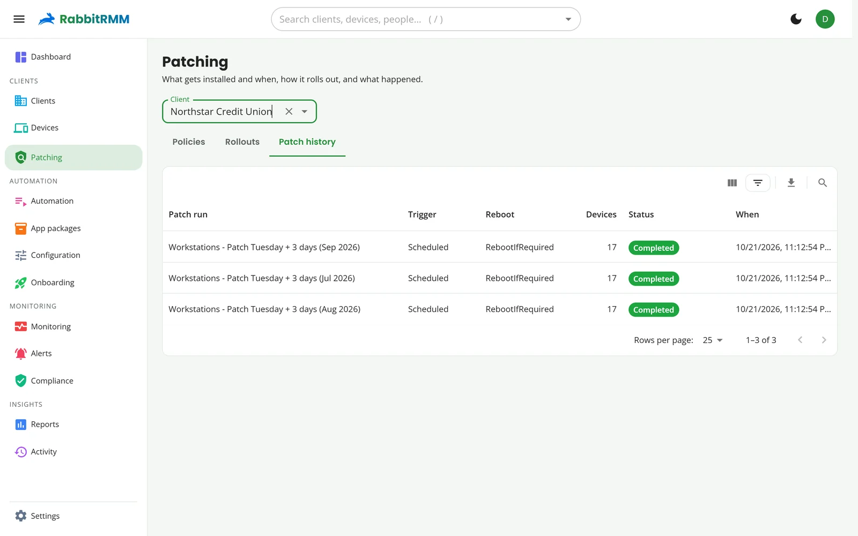The image size is (858, 536).
Task: Clear the Client field selection
Action: click(x=289, y=111)
